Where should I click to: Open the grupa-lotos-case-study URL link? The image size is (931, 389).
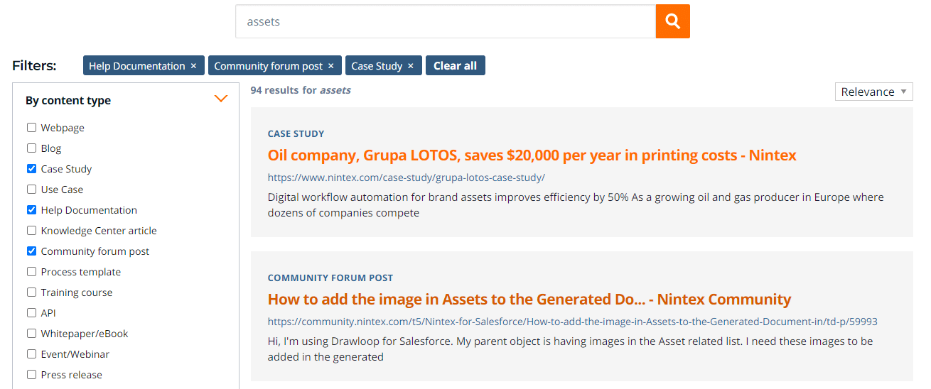click(407, 177)
